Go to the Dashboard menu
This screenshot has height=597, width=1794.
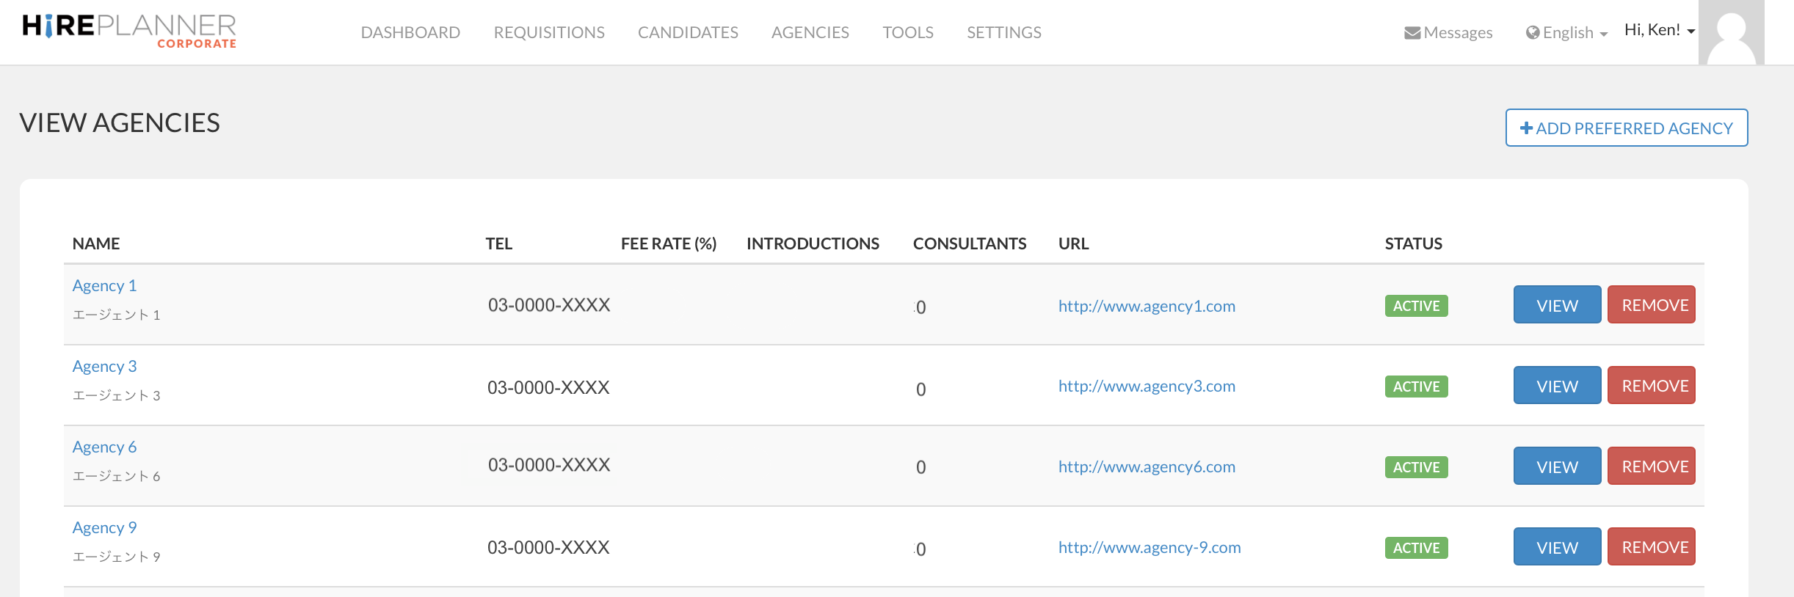[410, 32]
